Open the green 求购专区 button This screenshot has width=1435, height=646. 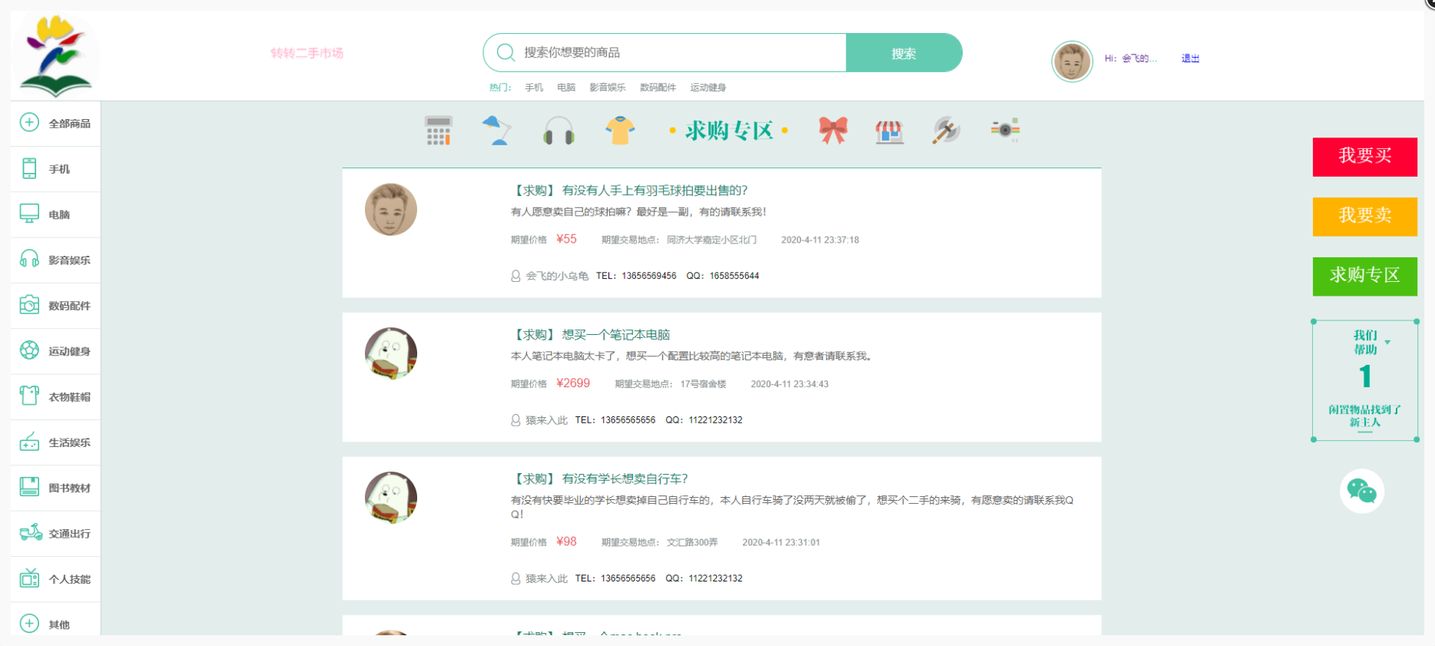(x=1364, y=276)
